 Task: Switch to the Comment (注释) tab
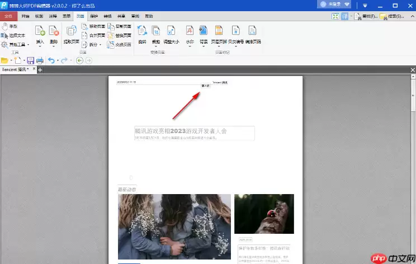point(53,16)
